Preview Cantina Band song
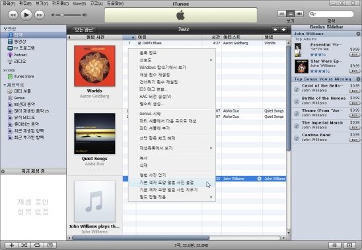362x250 pixels. [297, 138]
